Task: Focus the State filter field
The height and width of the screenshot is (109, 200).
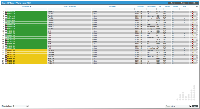Action: click(x=184, y=9)
